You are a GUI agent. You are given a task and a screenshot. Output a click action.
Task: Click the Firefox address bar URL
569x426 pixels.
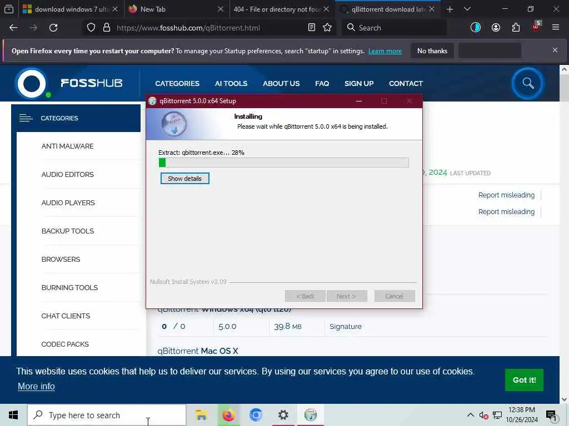click(x=188, y=28)
